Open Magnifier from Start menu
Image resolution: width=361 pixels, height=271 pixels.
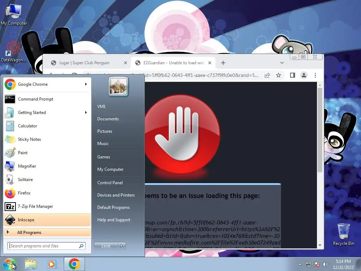tap(47, 166)
